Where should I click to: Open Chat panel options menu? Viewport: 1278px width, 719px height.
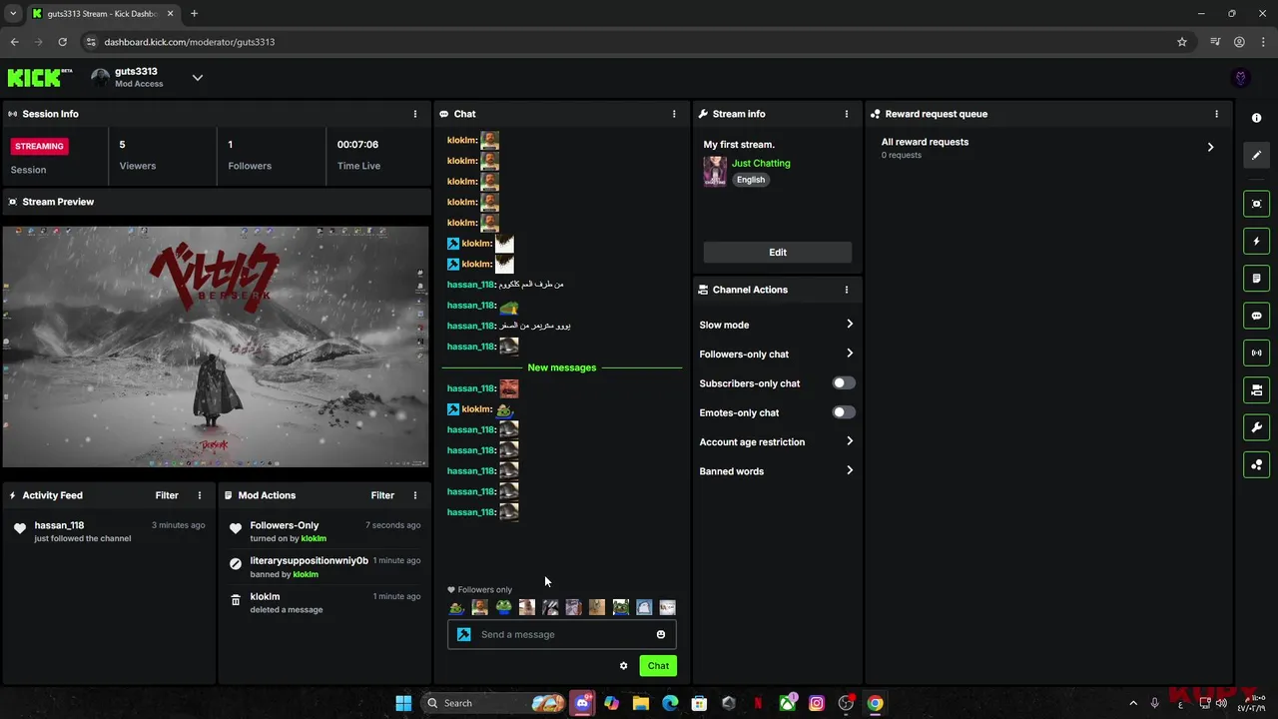tap(674, 114)
